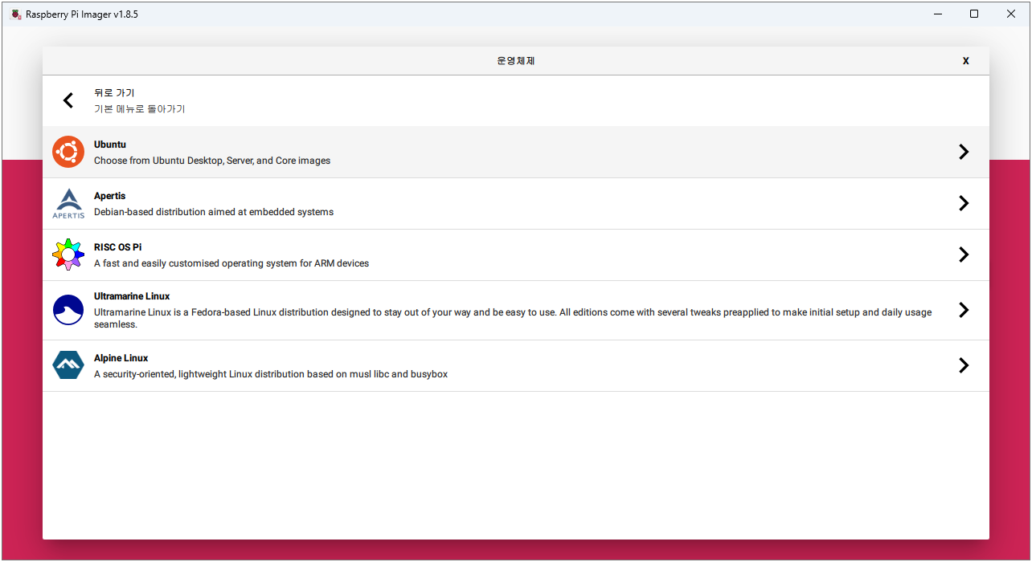Maximize the Raspberry Pi Imager window

coord(974,14)
